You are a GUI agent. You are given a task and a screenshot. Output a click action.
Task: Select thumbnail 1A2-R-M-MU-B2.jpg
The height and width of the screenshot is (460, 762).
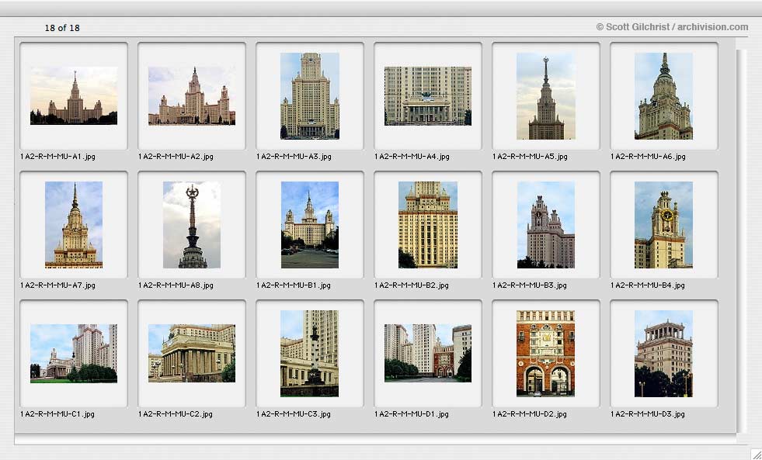428,225
